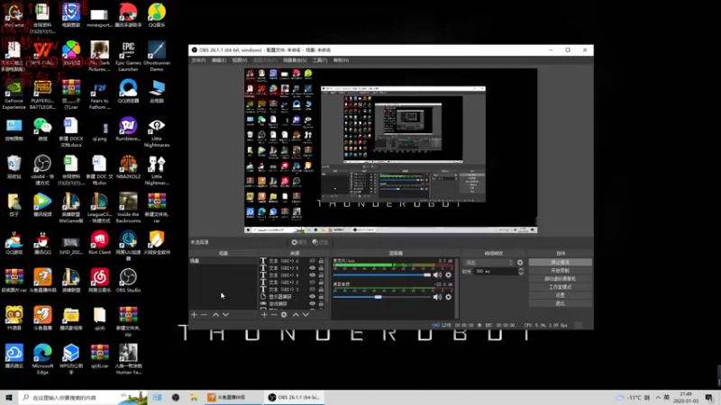
Task: Open the Edit menu in OBS
Action: click(x=219, y=60)
